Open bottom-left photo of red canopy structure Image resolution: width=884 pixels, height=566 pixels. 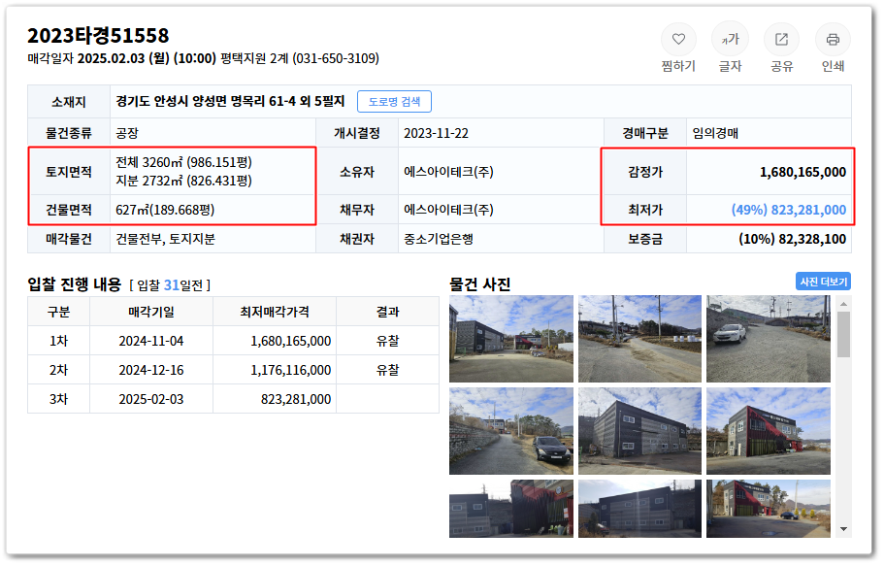point(510,509)
